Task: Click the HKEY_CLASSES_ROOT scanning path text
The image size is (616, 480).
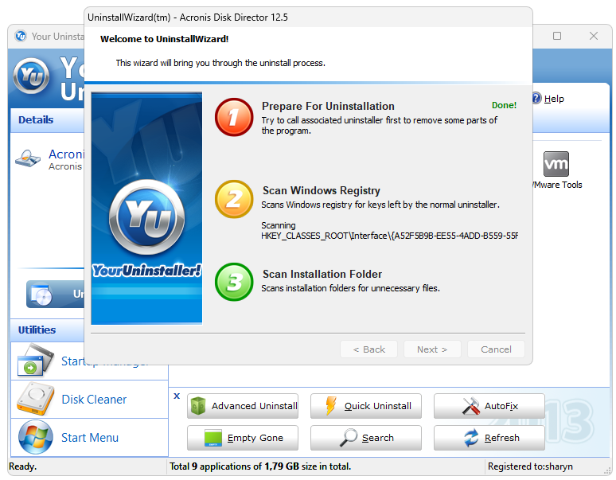Action: pyautogui.click(x=389, y=236)
